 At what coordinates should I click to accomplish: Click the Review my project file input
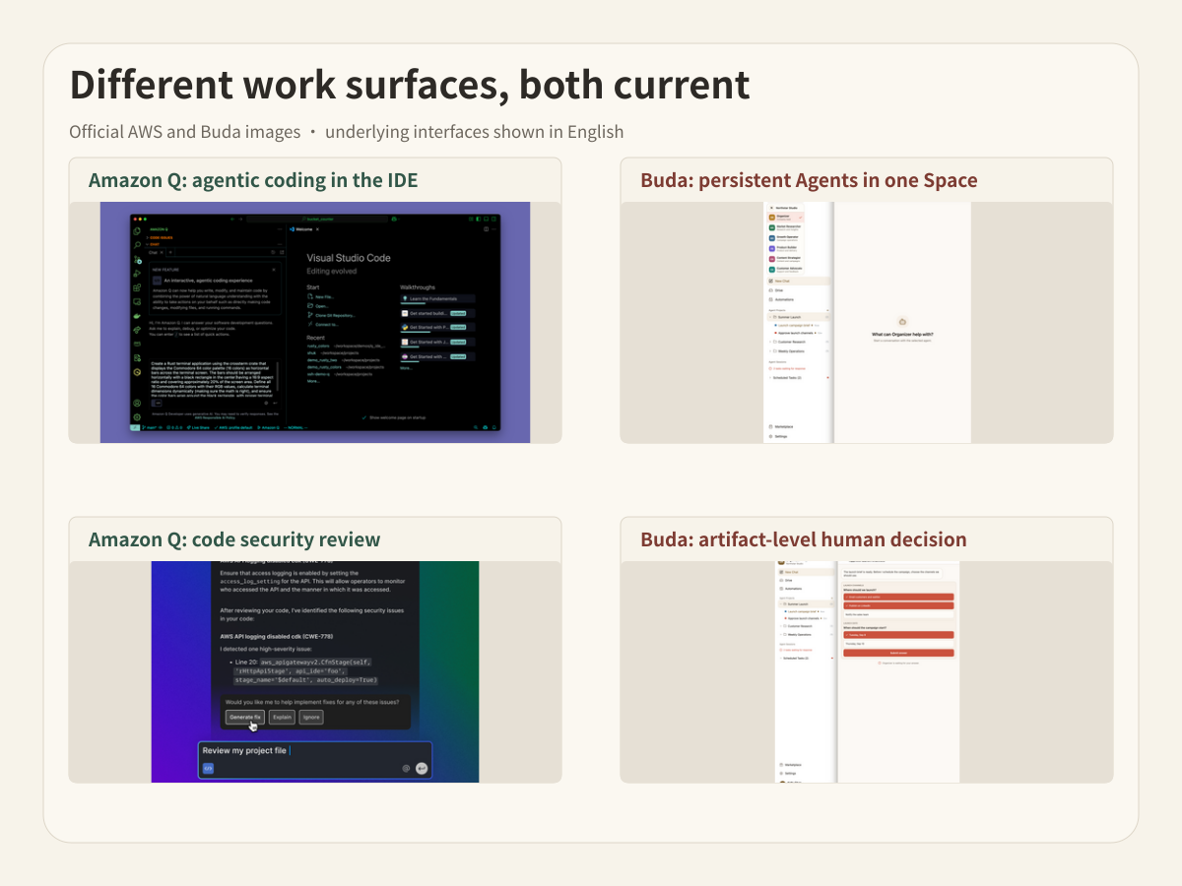[315, 760]
